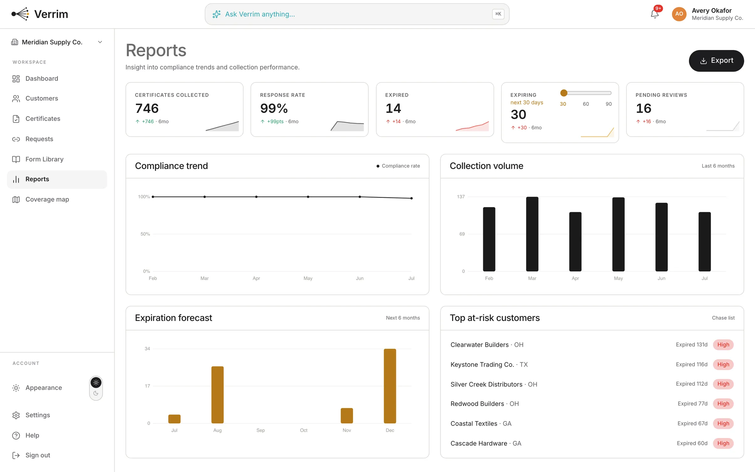Click the download icon on Export

click(703, 61)
